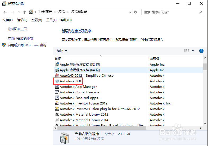Sort by the 发布者 column header
This screenshot has height=146, width=208.
pos(154,58)
